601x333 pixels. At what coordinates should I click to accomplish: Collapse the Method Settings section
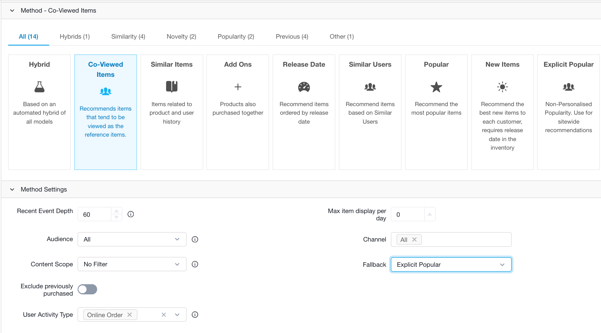(12, 189)
